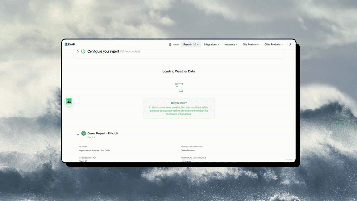Image resolution: width=357 pixels, height=201 pixels.
Task: Click the 1/1 step complete note
Action: 130,51
